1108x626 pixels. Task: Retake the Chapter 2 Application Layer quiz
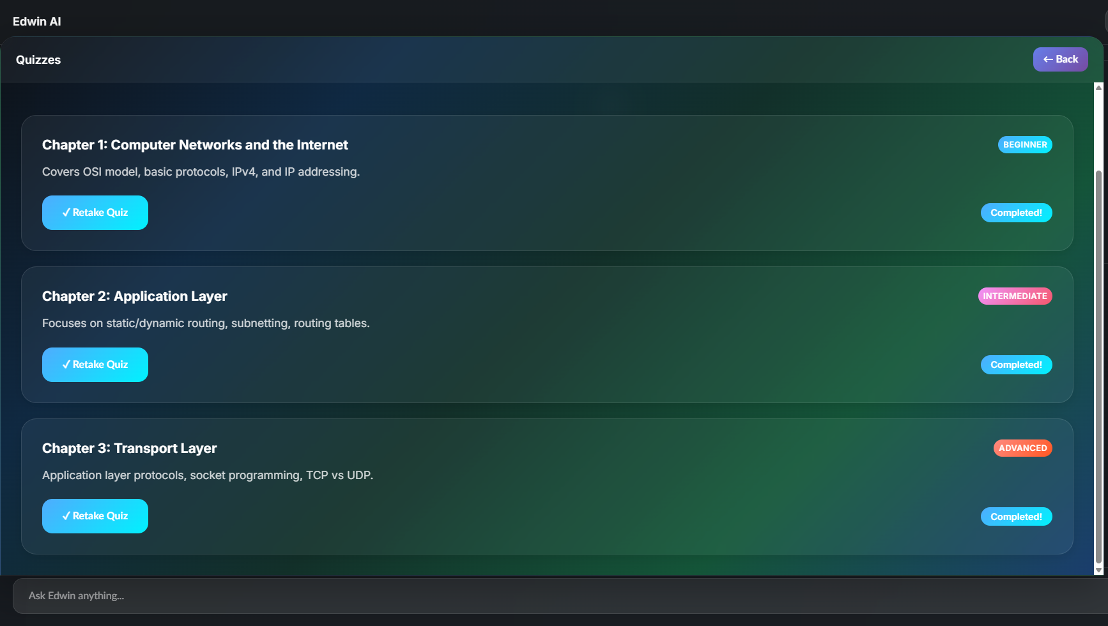coord(95,365)
